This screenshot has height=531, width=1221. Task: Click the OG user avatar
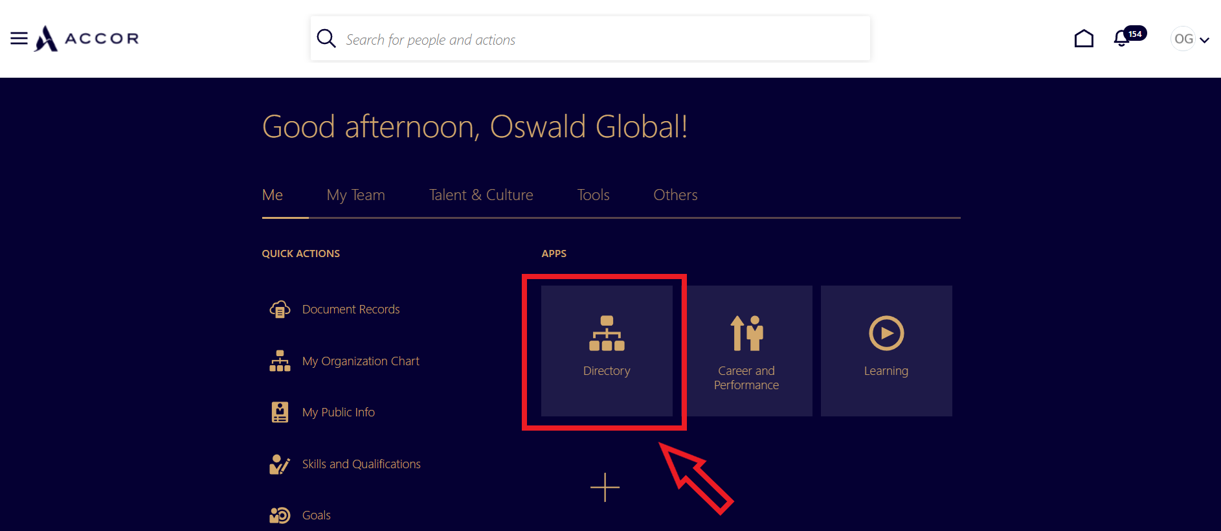[1183, 39]
